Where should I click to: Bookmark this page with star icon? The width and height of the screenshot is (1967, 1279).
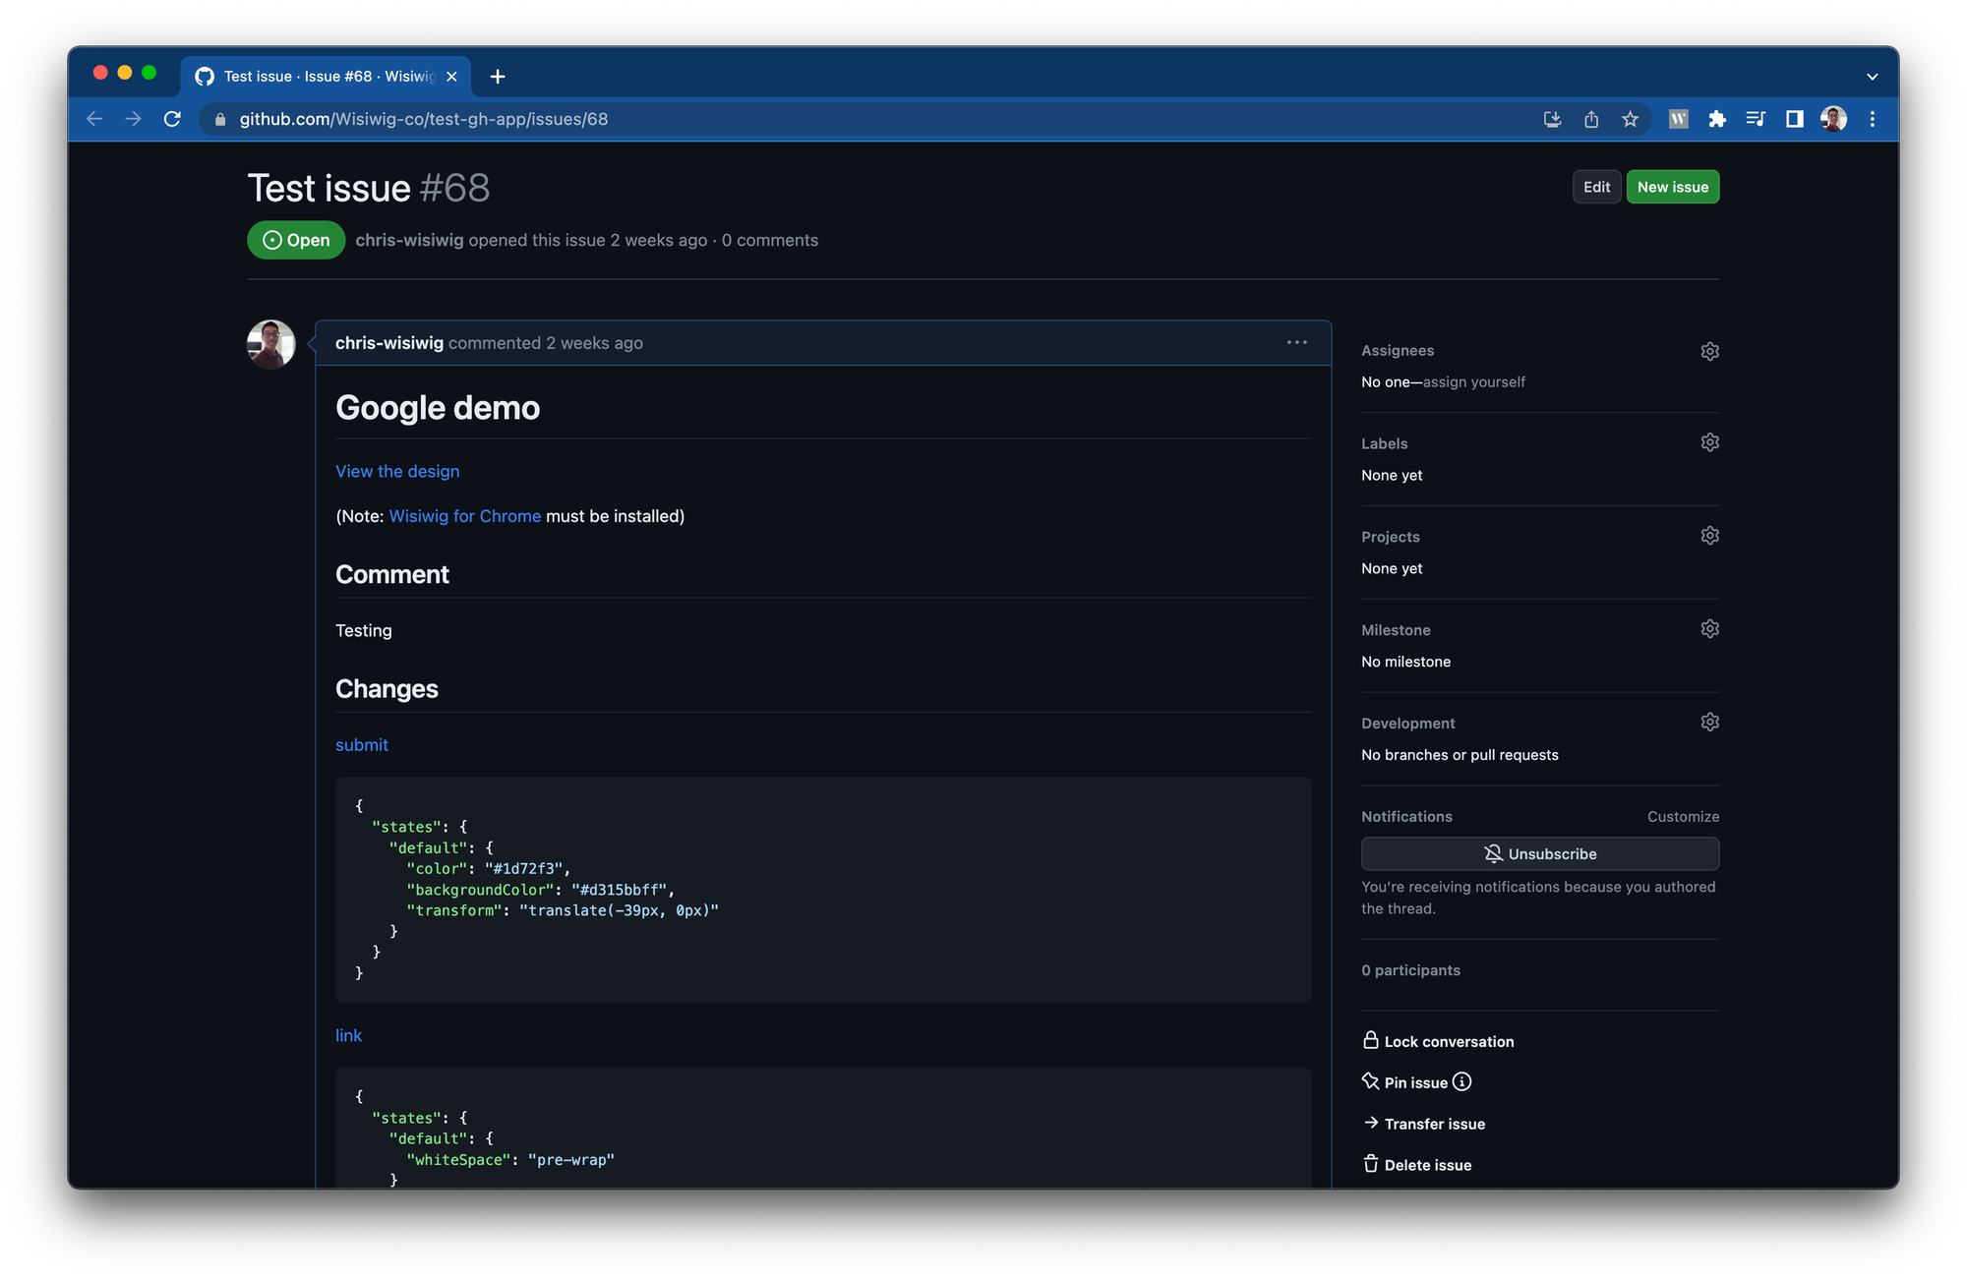click(x=1630, y=119)
